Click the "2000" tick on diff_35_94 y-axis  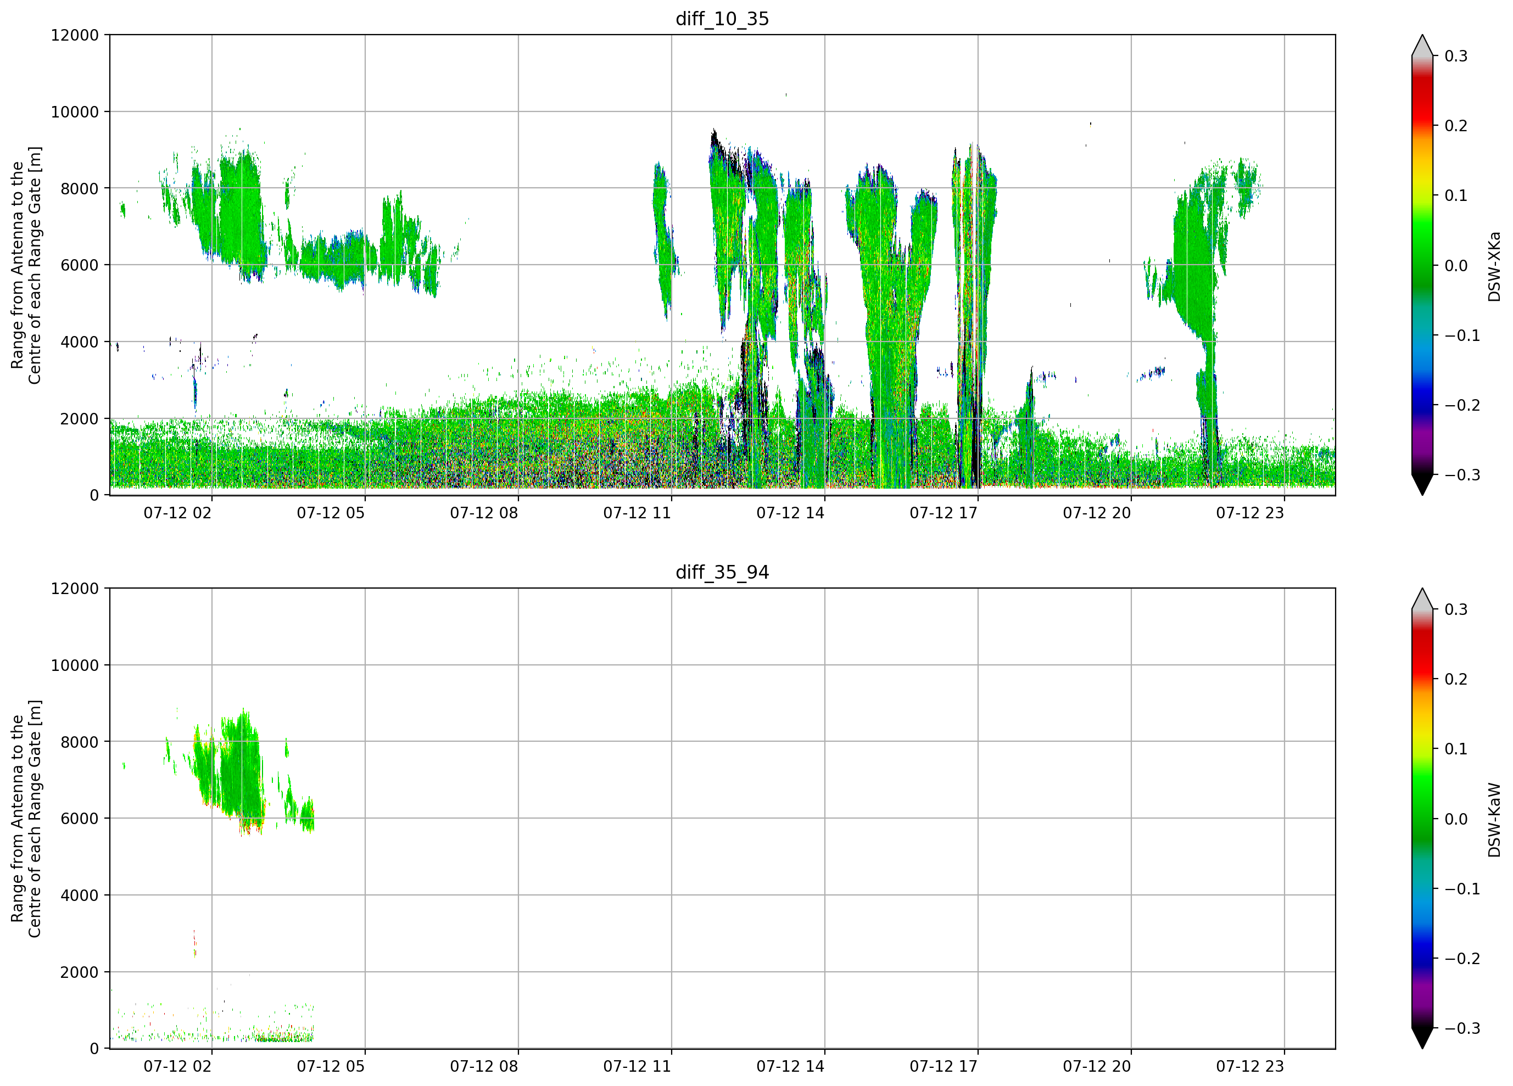click(x=80, y=972)
